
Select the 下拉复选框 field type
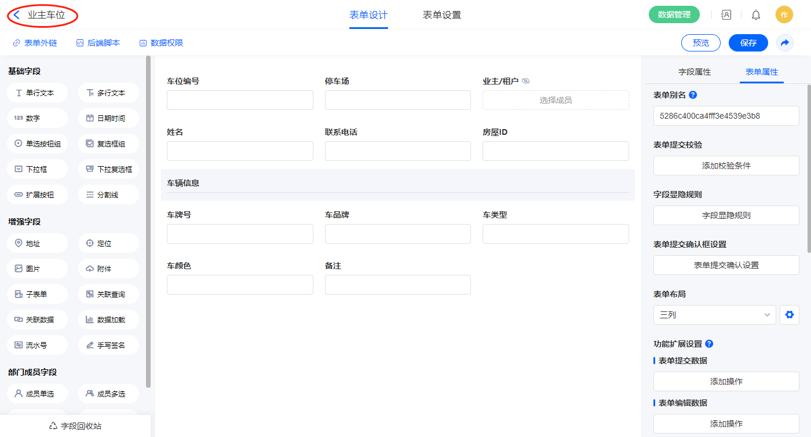click(108, 169)
